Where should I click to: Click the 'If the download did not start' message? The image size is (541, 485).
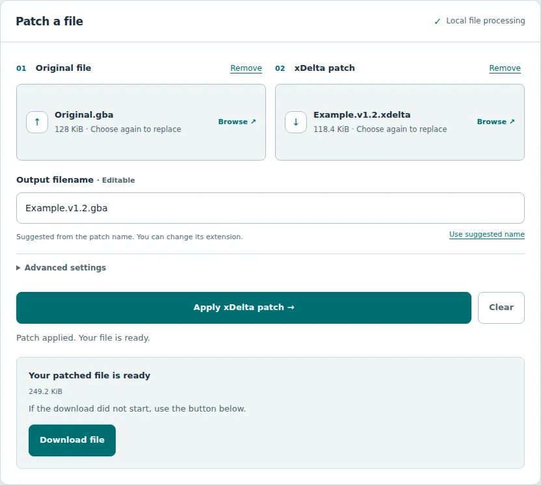tap(137, 408)
